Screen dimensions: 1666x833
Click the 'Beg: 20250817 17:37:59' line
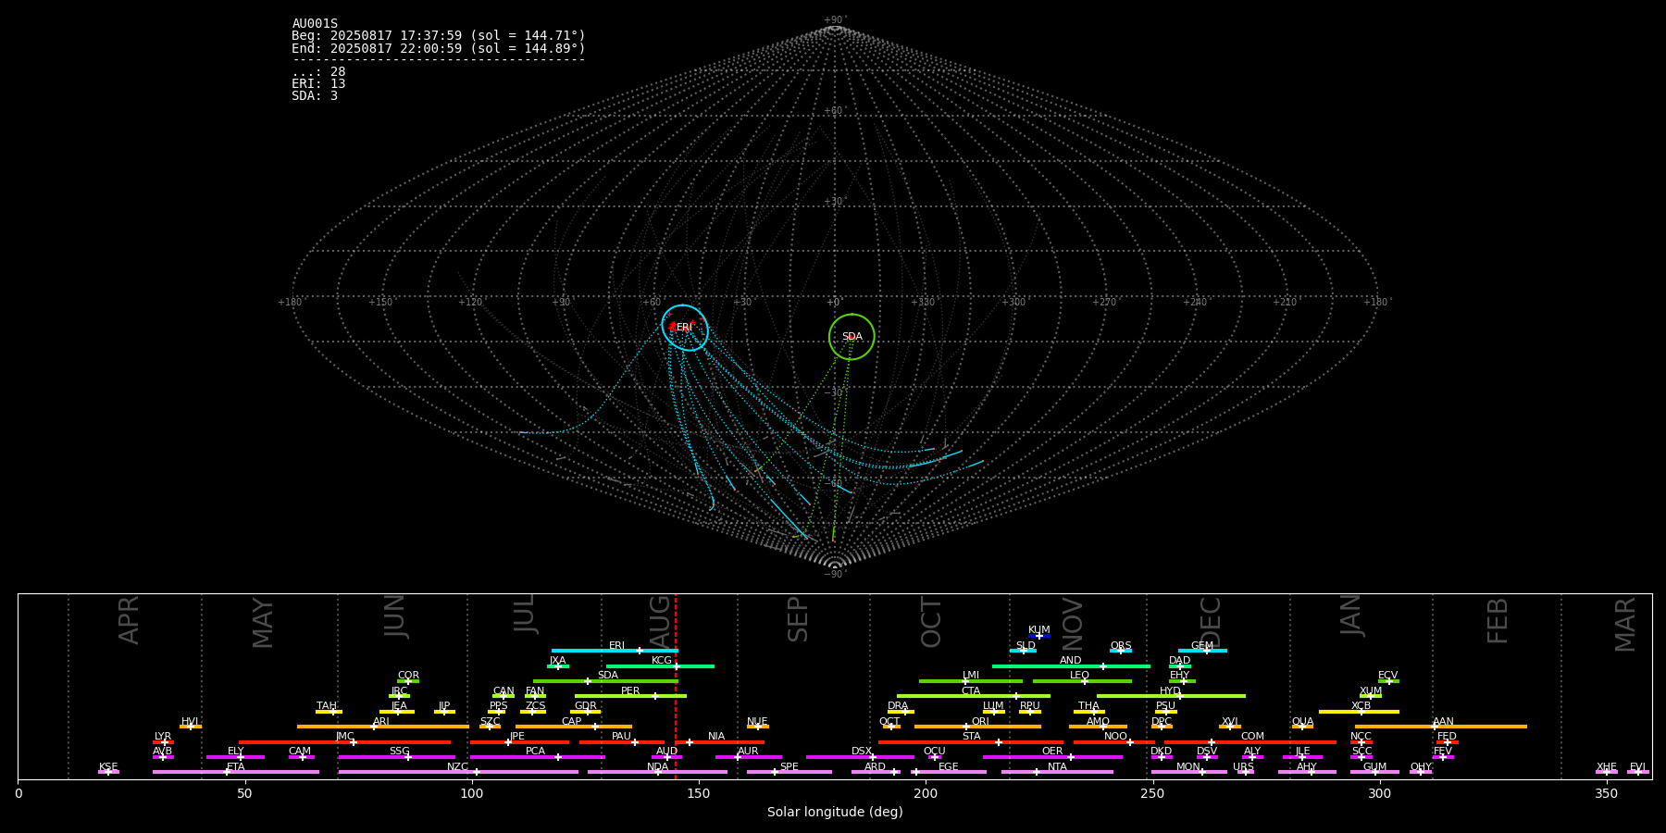439,36
